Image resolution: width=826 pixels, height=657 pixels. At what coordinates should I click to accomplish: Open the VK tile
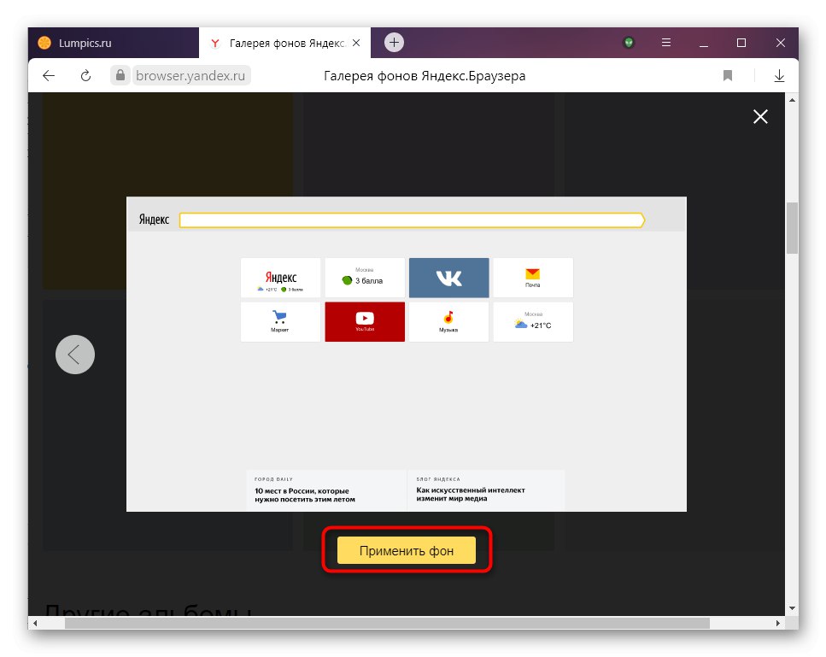tap(448, 278)
